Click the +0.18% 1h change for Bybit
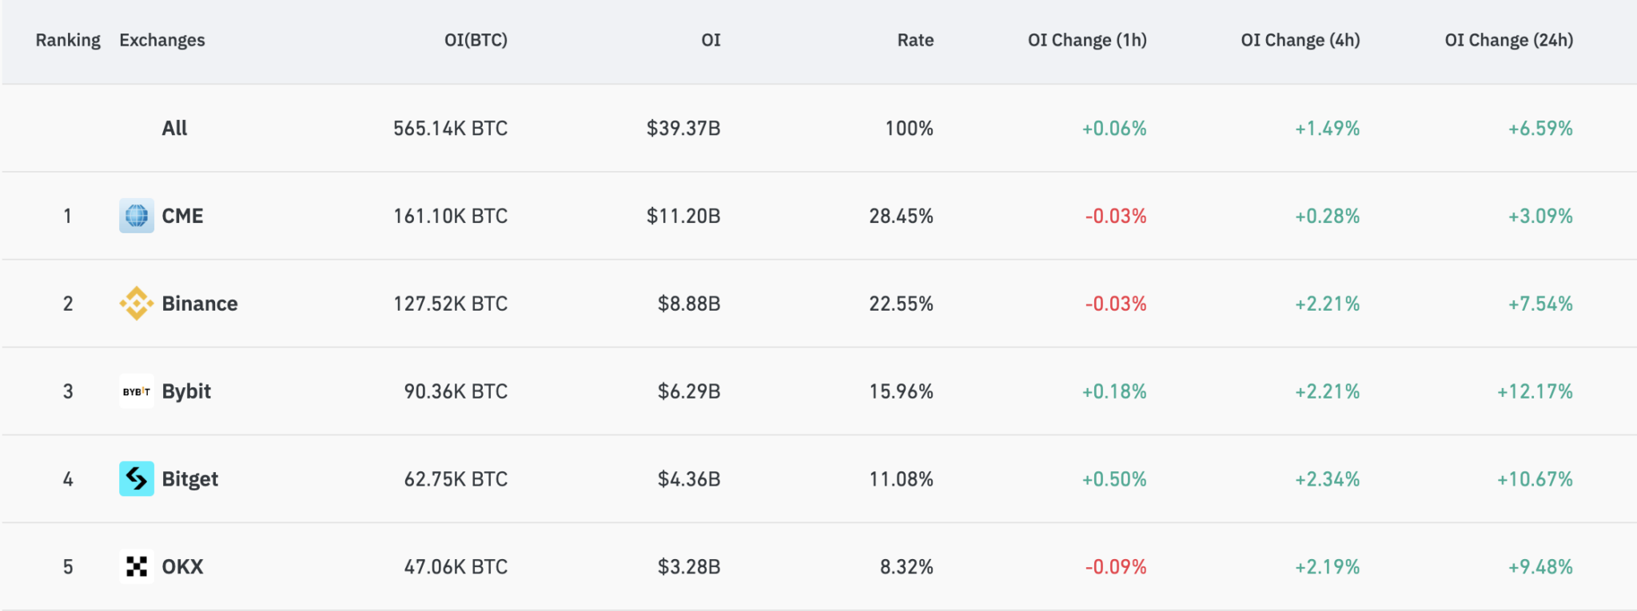The width and height of the screenshot is (1637, 611). (x=1114, y=391)
